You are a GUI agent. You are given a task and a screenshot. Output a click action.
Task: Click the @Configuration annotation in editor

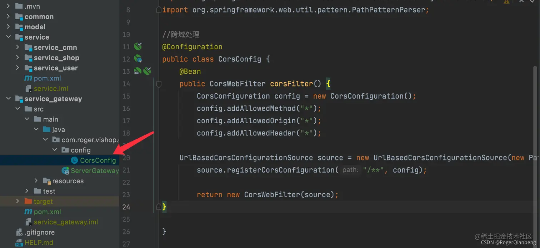pos(192,47)
